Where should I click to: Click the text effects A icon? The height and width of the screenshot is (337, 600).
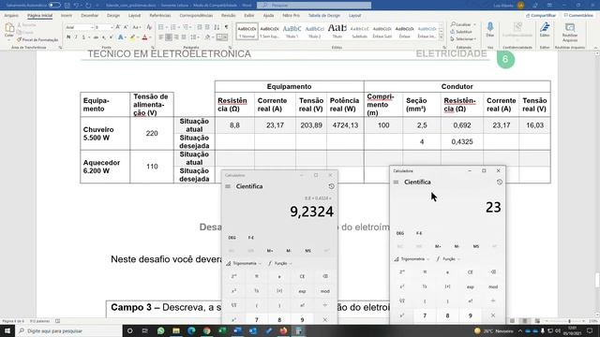point(121,37)
